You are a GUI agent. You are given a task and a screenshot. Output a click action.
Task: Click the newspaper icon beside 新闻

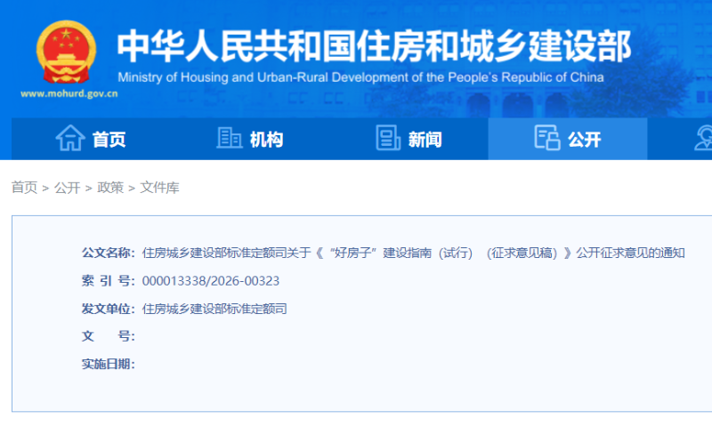coord(388,138)
